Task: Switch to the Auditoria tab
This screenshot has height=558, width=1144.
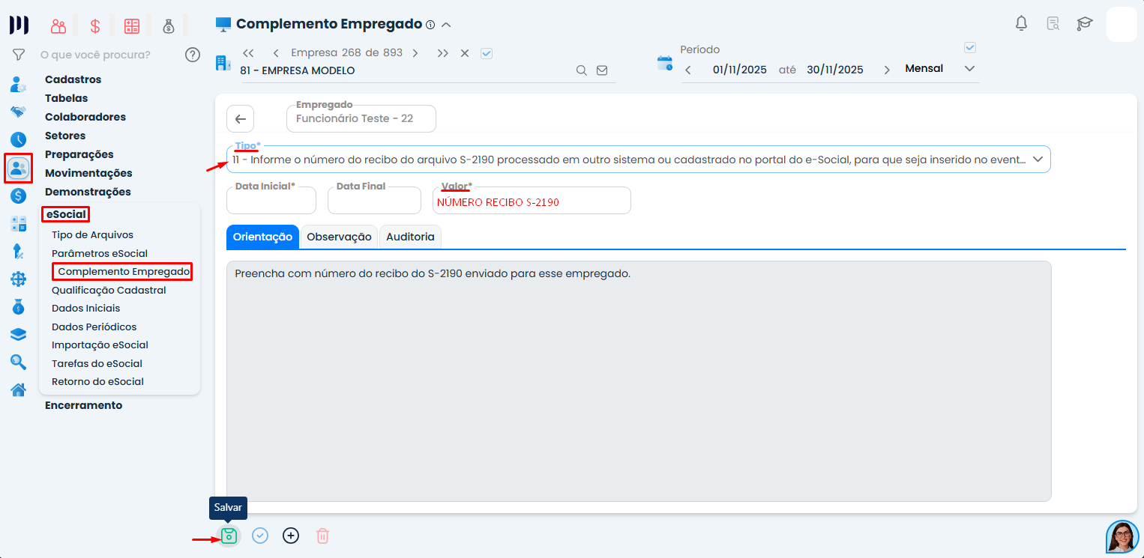Action: coord(410,237)
